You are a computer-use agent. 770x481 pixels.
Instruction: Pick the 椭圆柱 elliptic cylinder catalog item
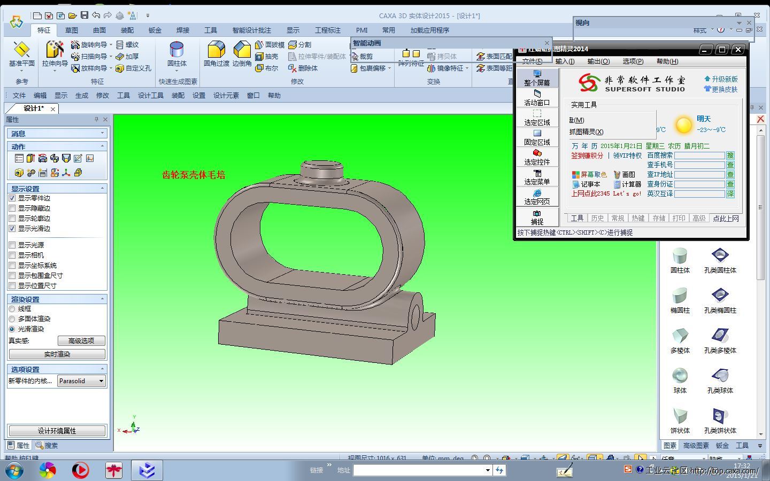coord(680,300)
